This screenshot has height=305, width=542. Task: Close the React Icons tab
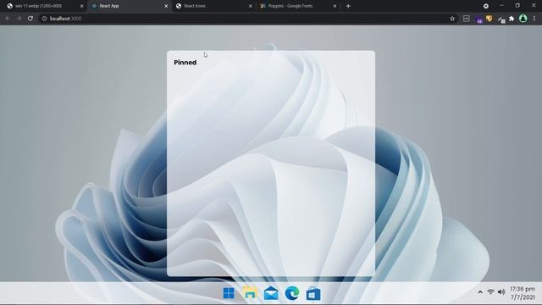point(251,6)
